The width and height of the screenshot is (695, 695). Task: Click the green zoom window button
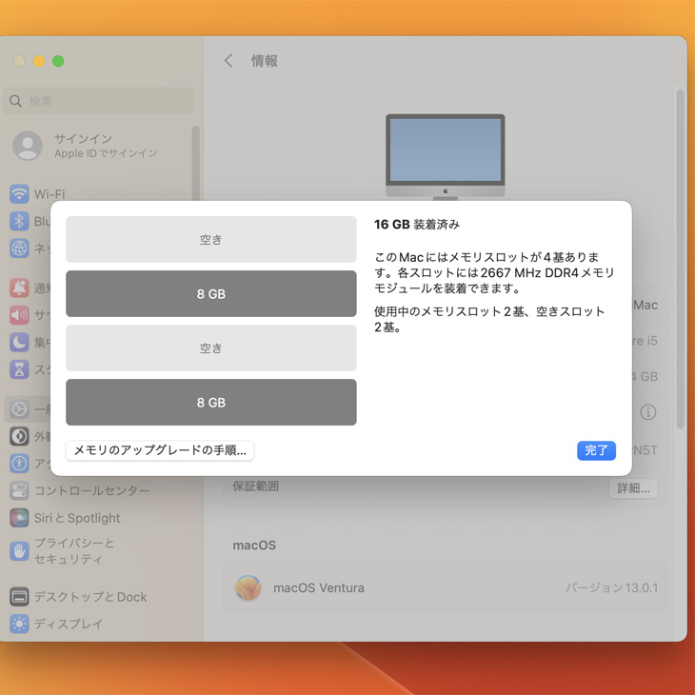point(58,61)
